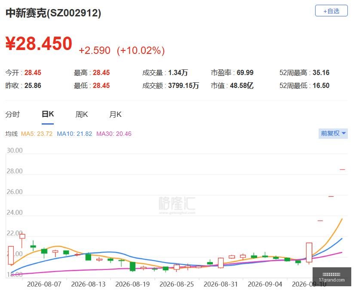
Task: Open the 月K chart tab
Action: (115, 114)
